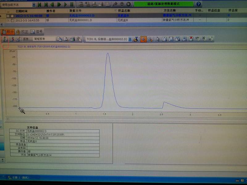The image size is (247, 185).
Task: Jump to the last run in the sequence
Action: tap(46, 5)
